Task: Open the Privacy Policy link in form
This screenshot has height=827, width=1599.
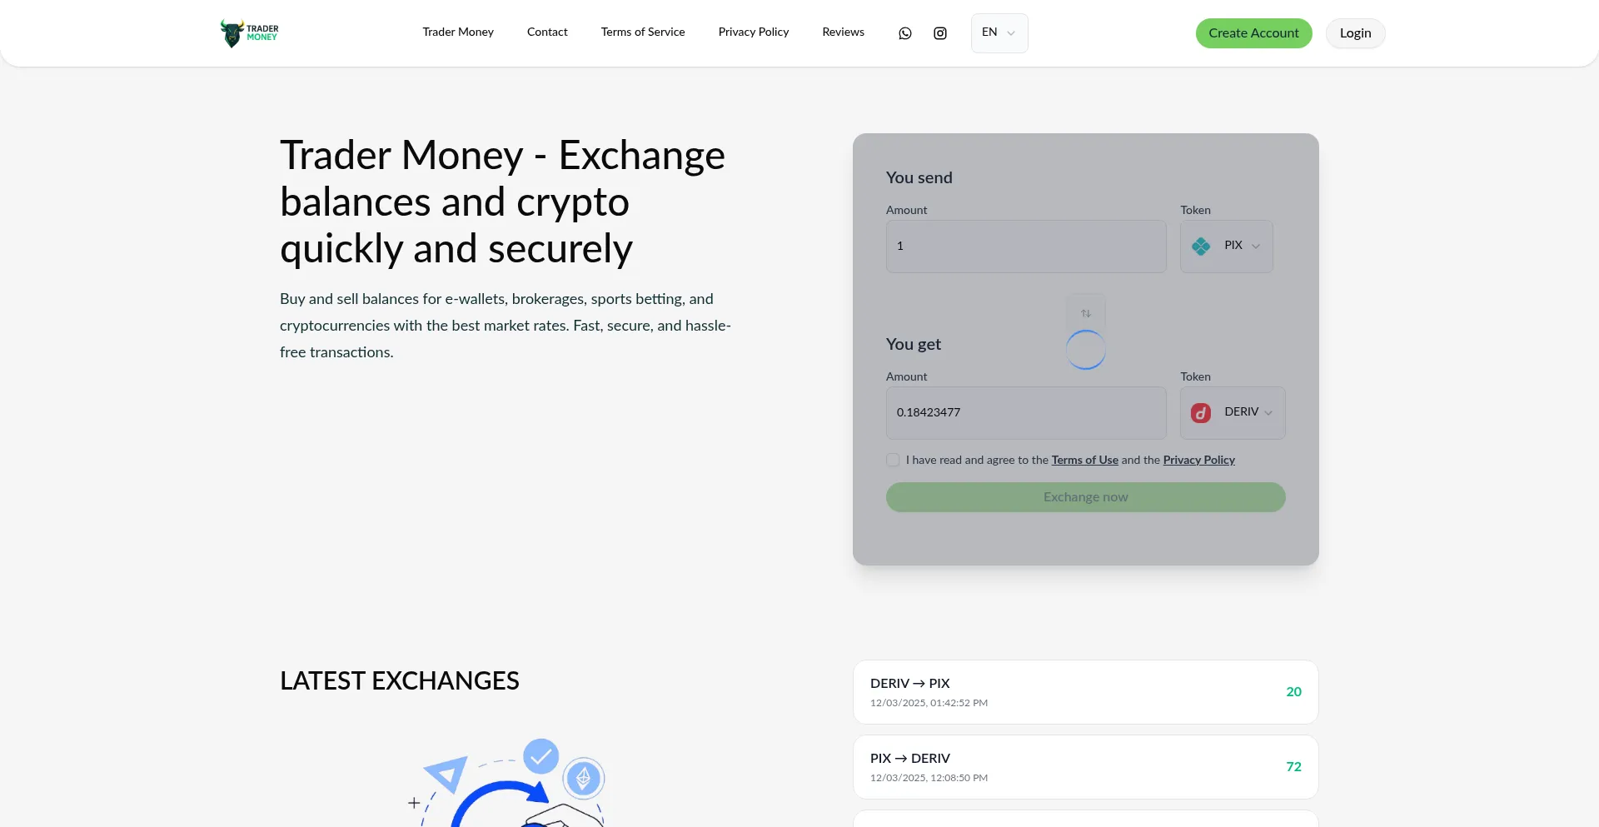Action: (1198, 461)
